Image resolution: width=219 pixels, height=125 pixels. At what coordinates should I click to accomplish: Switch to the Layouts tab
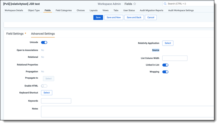point(94,10)
